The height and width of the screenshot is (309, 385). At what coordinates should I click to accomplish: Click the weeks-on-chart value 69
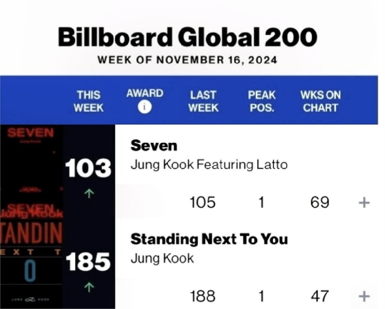320,202
